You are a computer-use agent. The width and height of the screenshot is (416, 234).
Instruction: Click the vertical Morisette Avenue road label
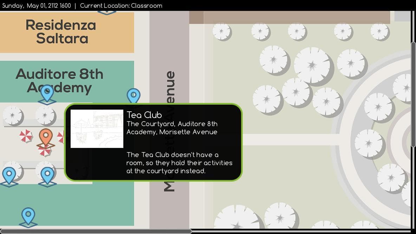pyautogui.click(x=169, y=131)
